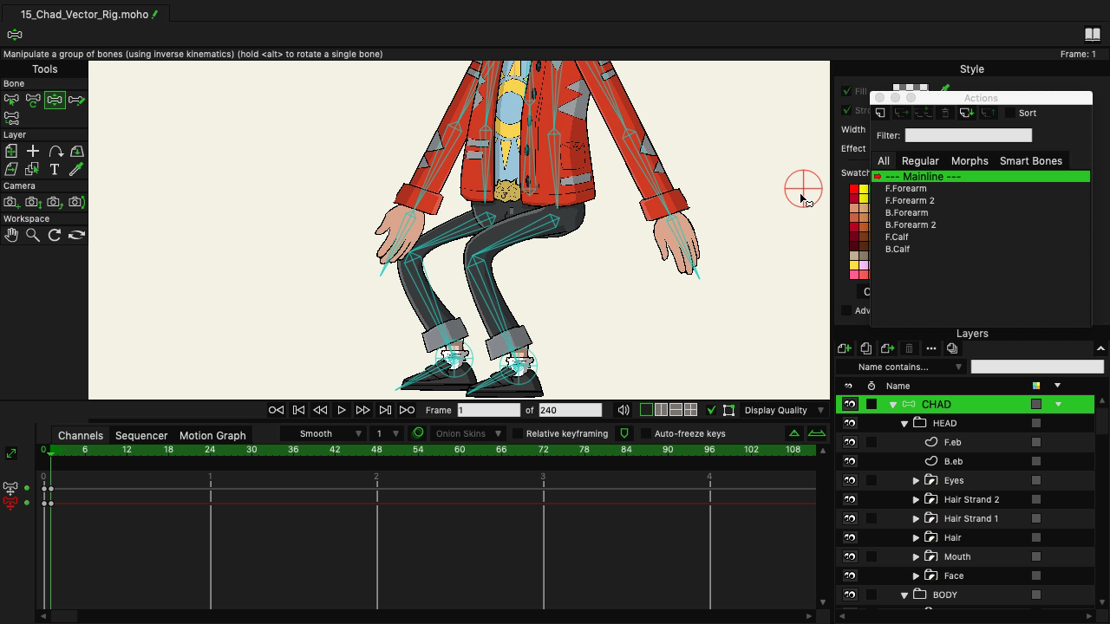
Task: Select the Zoom Workspace magnifier tool
Action: pyautogui.click(x=33, y=235)
